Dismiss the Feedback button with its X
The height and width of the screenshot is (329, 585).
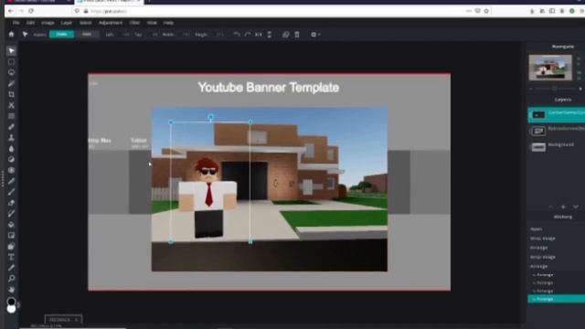point(77,320)
